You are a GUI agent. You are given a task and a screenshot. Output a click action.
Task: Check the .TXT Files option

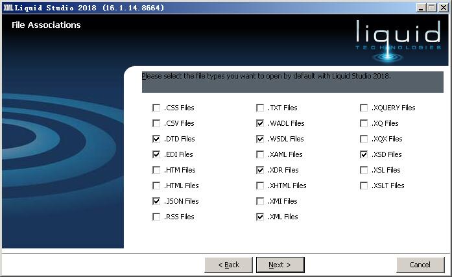[260, 108]
